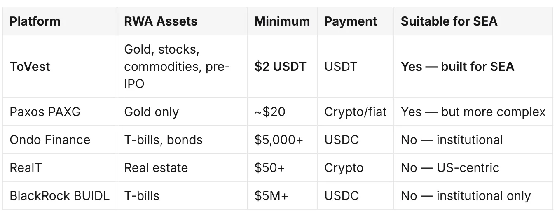Click the 'Crypto/fiat' payment cell
557x214 pixels.
pos(356,112)
